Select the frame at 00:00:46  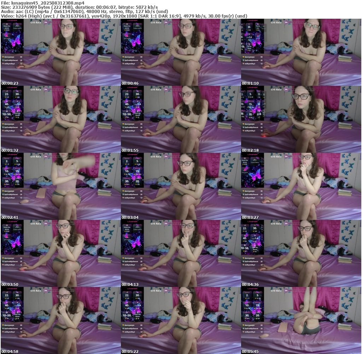pyautogui.click(x=181, y=52)
